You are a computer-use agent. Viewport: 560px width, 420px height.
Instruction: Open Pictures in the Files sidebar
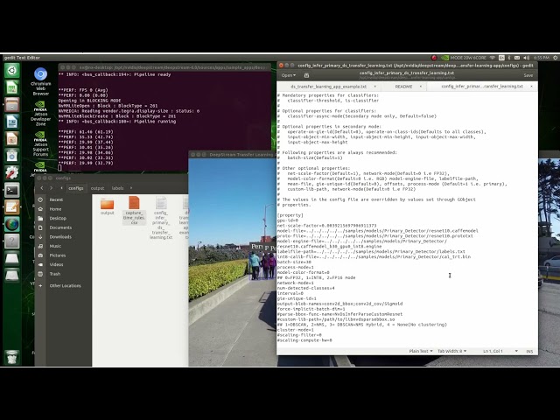[63, 255]
